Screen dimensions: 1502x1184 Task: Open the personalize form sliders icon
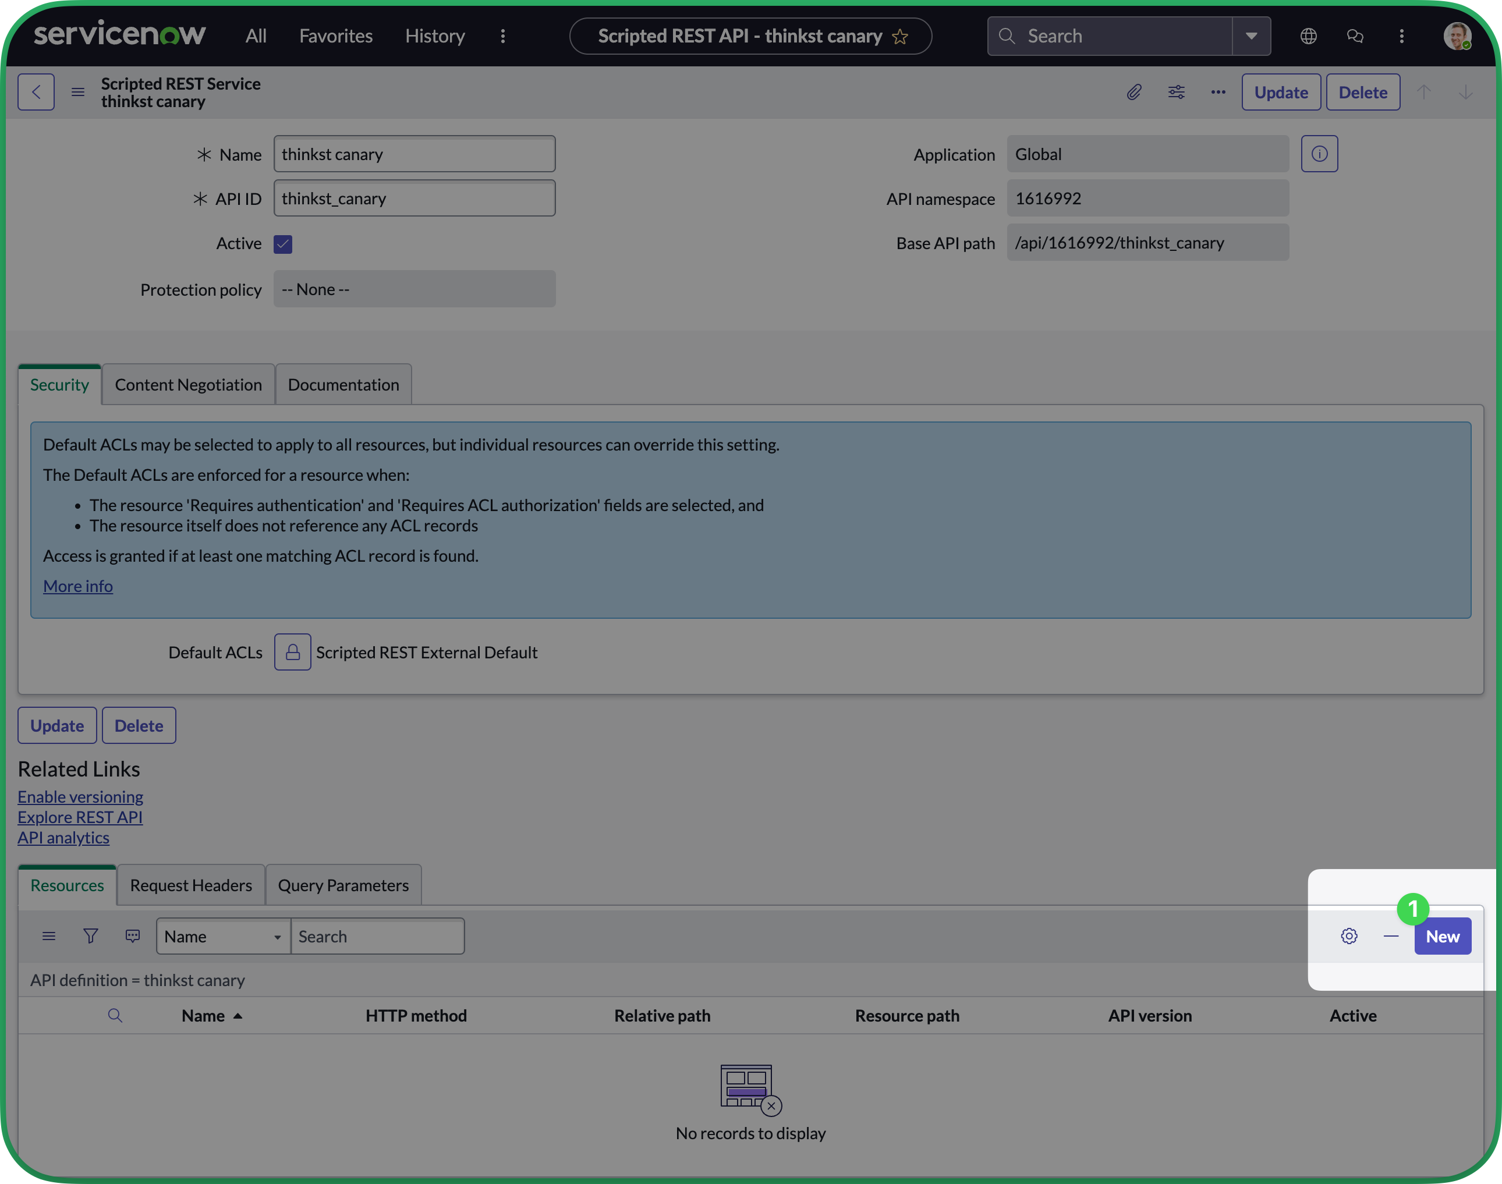pyautogui.click(x=1176, y=92)
